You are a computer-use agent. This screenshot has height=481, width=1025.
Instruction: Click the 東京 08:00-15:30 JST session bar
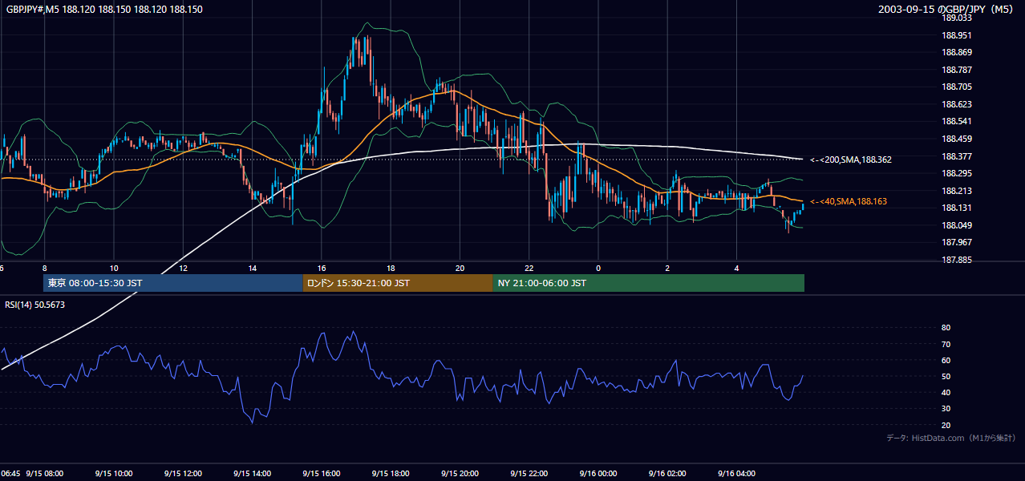click(172, 283)
